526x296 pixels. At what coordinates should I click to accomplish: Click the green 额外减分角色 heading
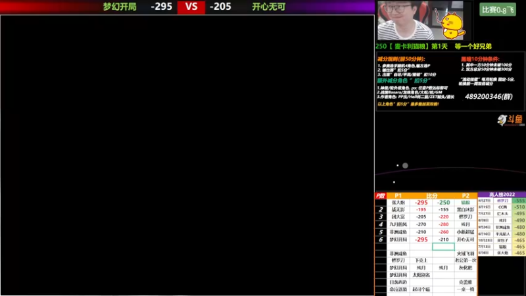coord(404,80)
